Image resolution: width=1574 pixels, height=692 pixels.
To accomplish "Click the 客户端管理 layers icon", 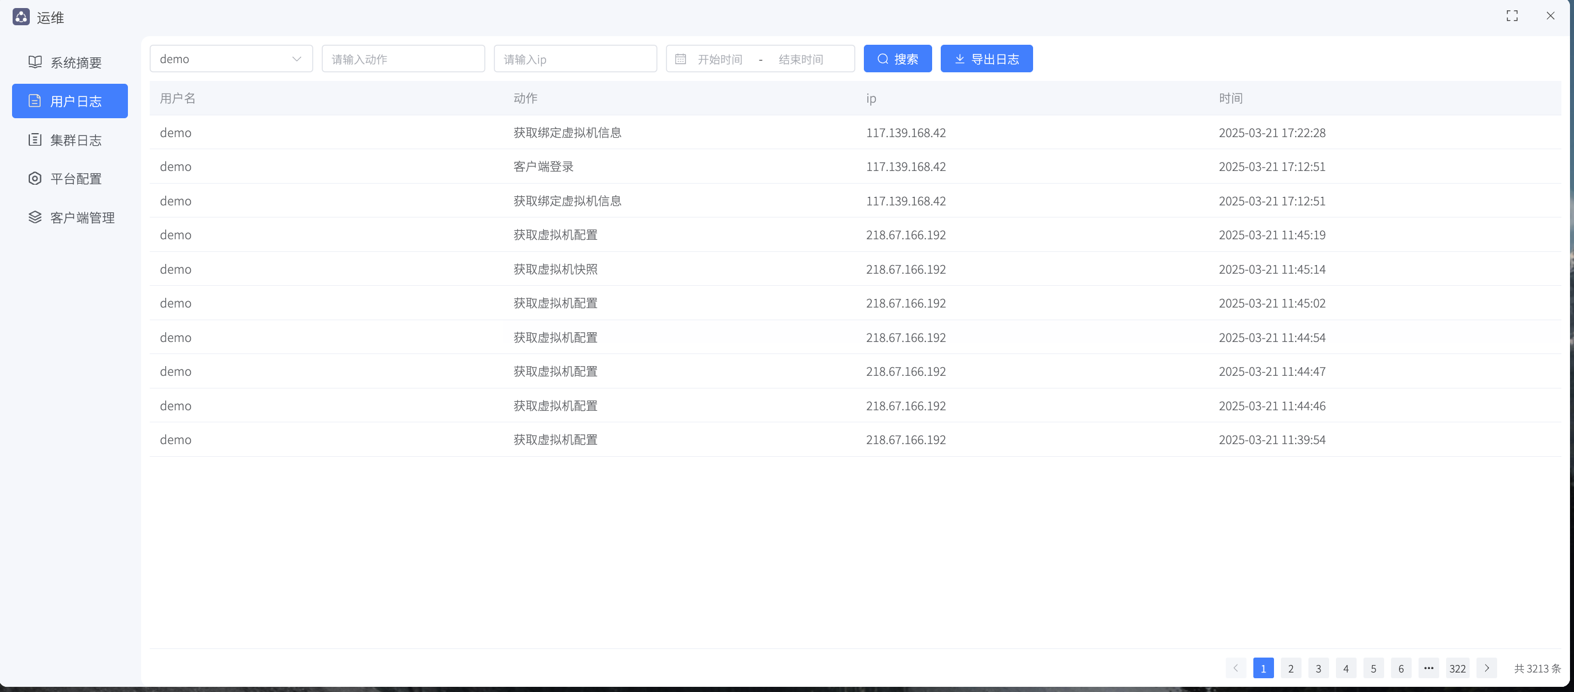I will pyautogui.click(x=35, y=217).
